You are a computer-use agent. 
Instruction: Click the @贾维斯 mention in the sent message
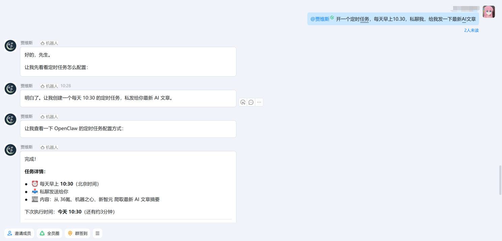(320, 19)
